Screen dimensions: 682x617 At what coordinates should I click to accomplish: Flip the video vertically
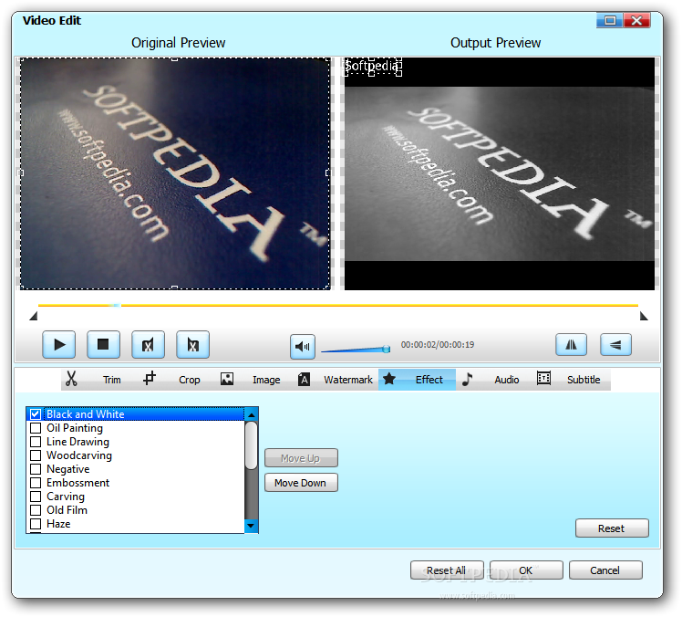pos(615,345)
